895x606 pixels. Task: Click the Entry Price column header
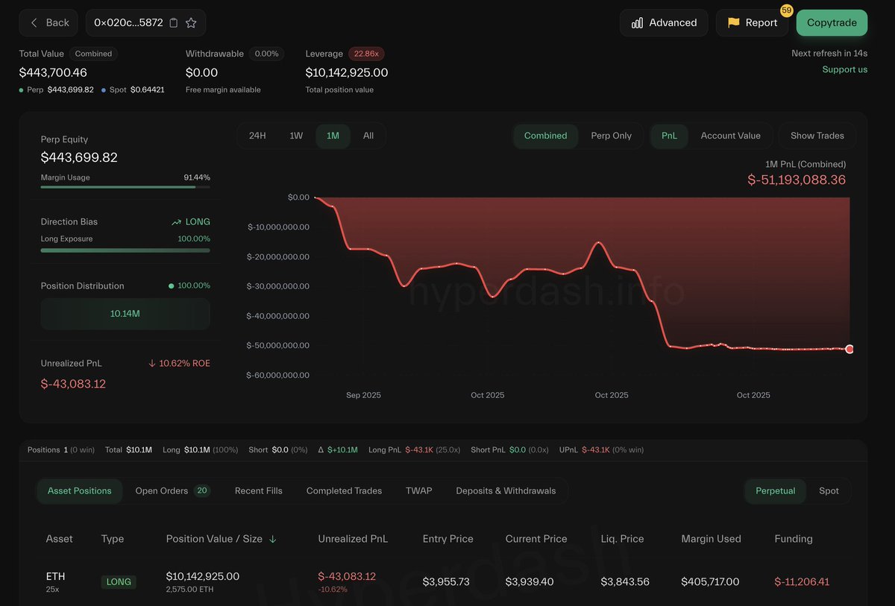coord(448,539)
